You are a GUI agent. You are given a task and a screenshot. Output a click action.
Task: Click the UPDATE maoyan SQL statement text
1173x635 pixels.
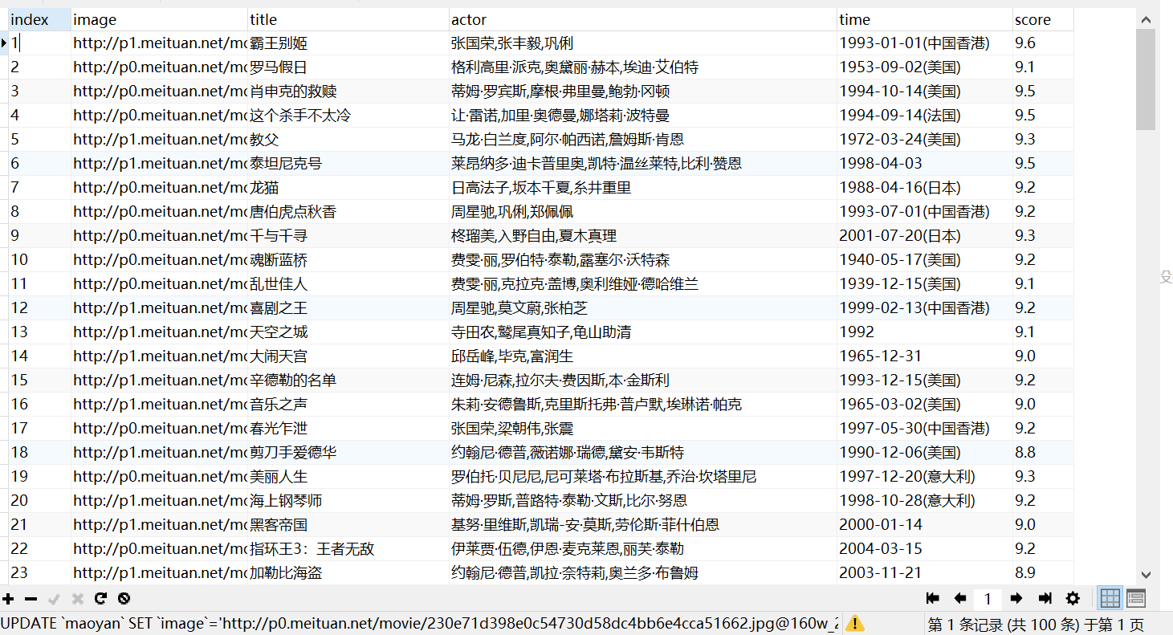pyautogui.click(x=420, y=624)
